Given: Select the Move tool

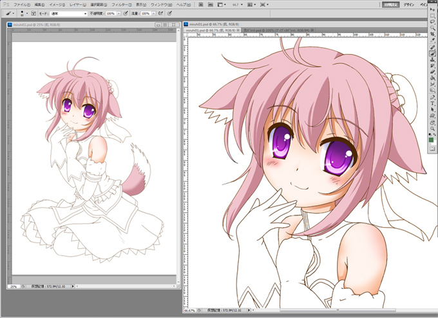Looking at the screenshot, I should click(x=433, y=9).
